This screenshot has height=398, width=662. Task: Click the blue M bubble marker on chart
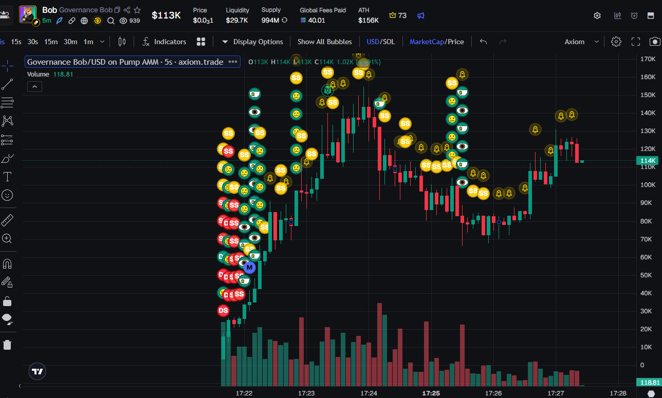pos(249,268)
